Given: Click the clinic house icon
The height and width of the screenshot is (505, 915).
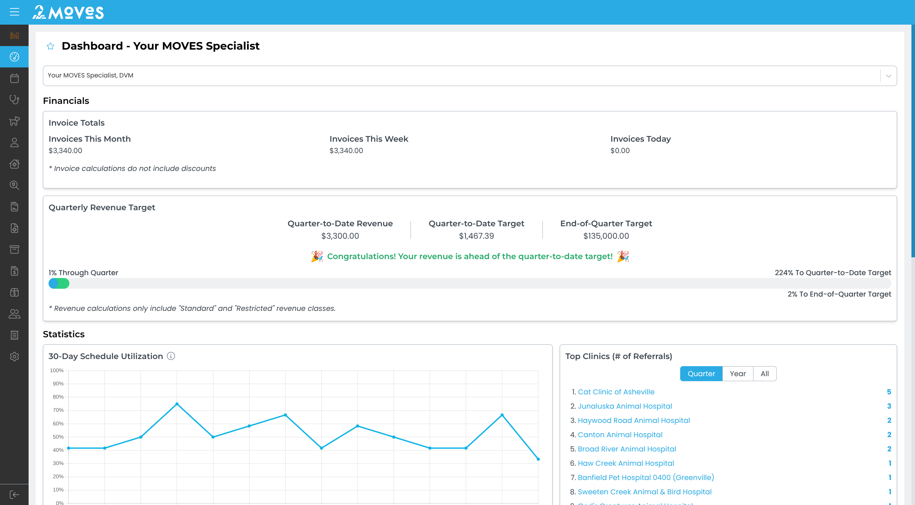Looking at the screenshot, I should (x=14, y=164).
